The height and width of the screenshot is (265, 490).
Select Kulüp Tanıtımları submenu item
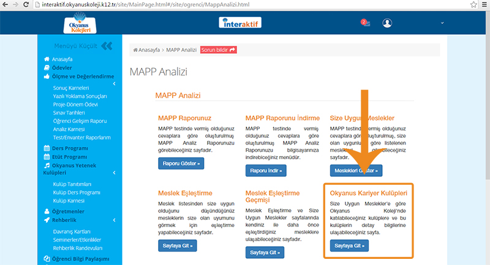tap(72, 184)
